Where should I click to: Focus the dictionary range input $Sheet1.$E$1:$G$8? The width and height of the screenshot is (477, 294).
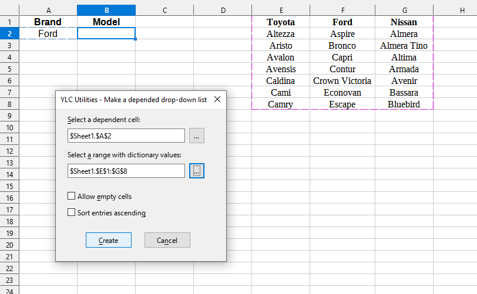(x=126, y=171)
